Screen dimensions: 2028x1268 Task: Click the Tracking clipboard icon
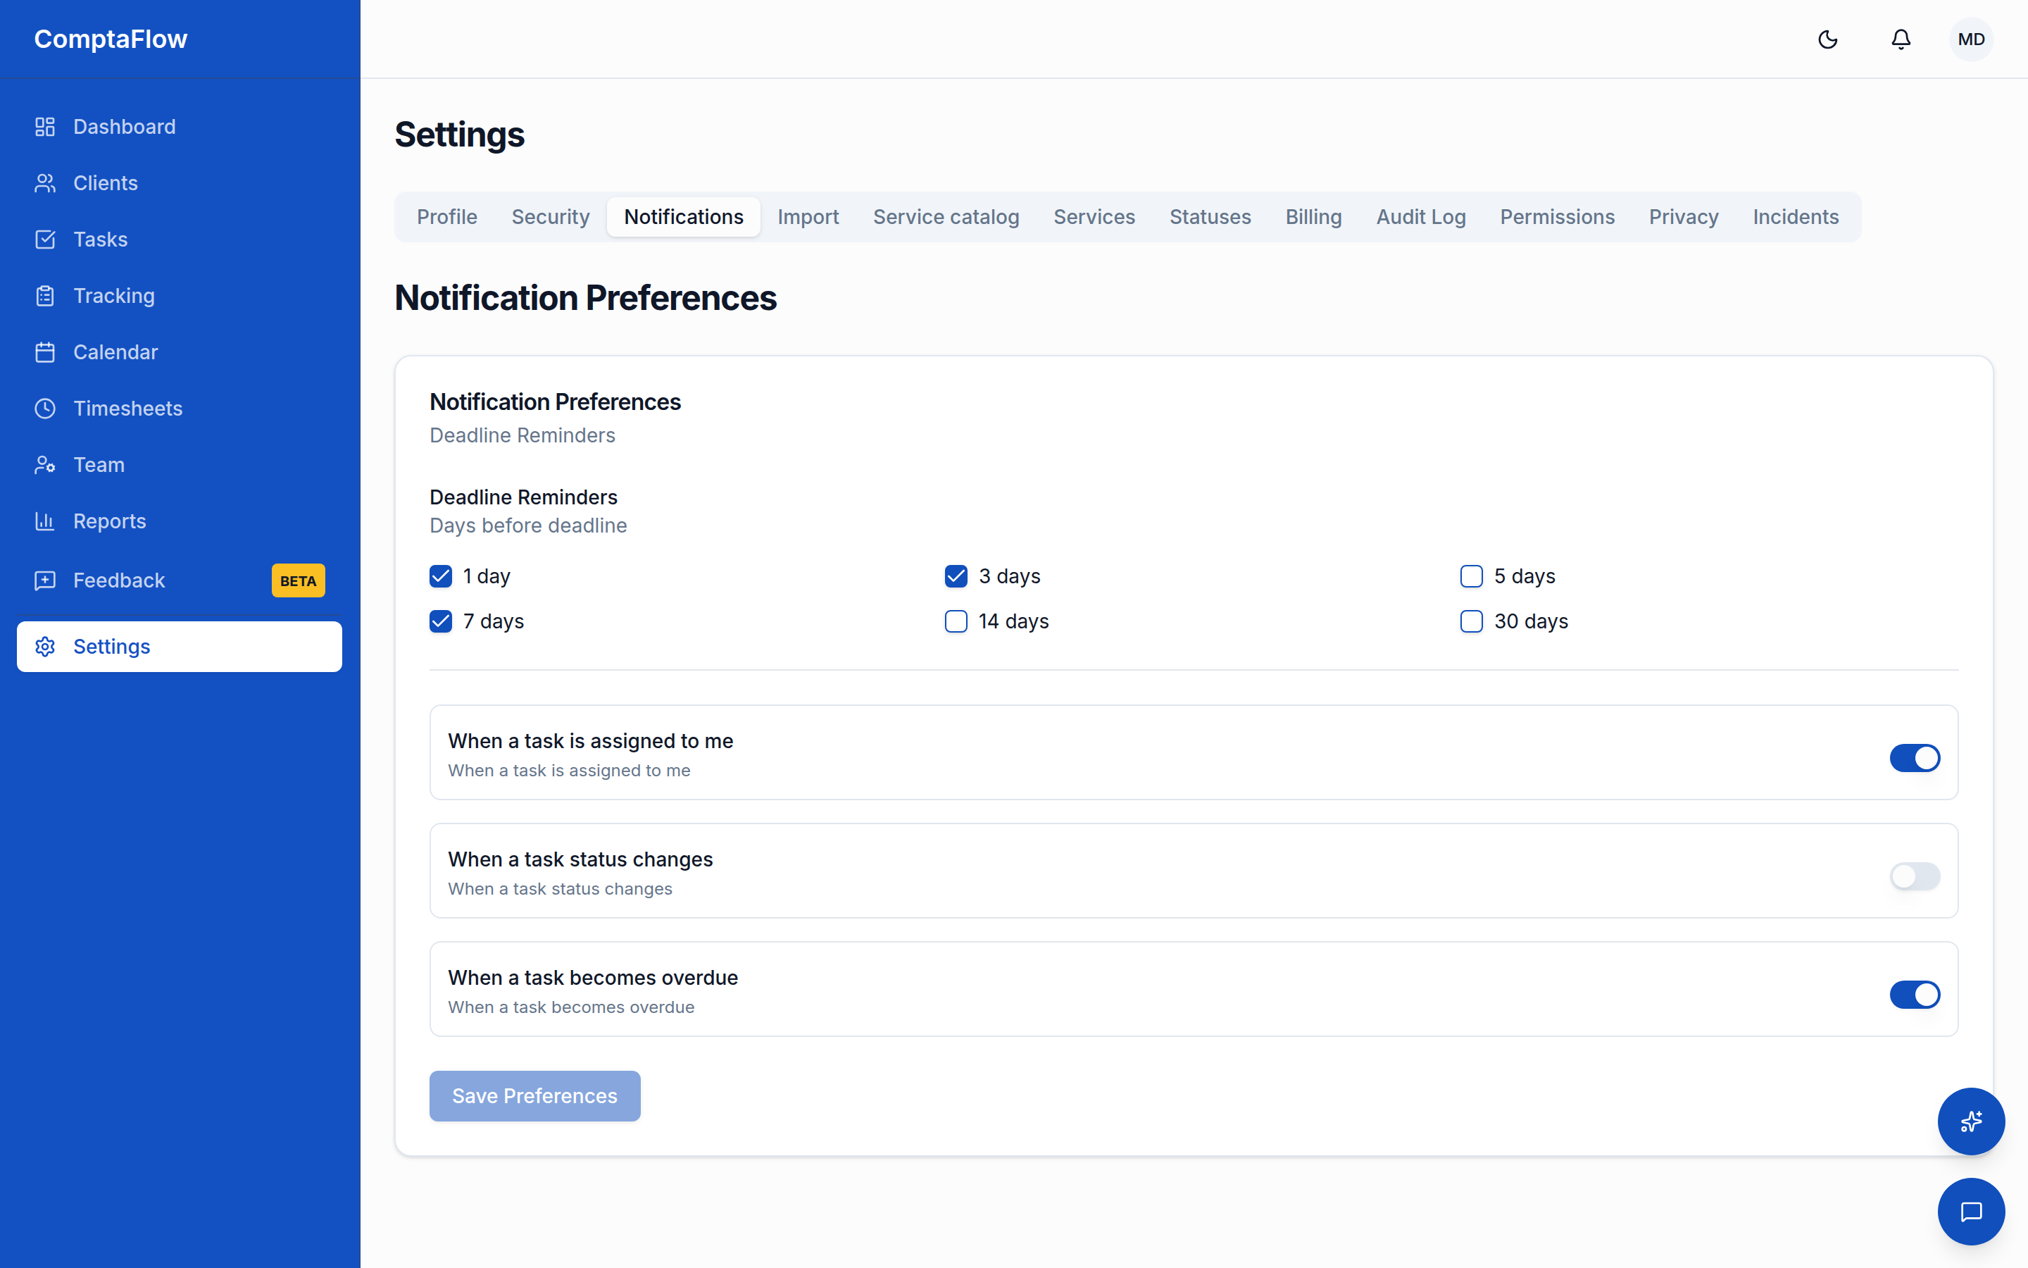click(45, 295)
